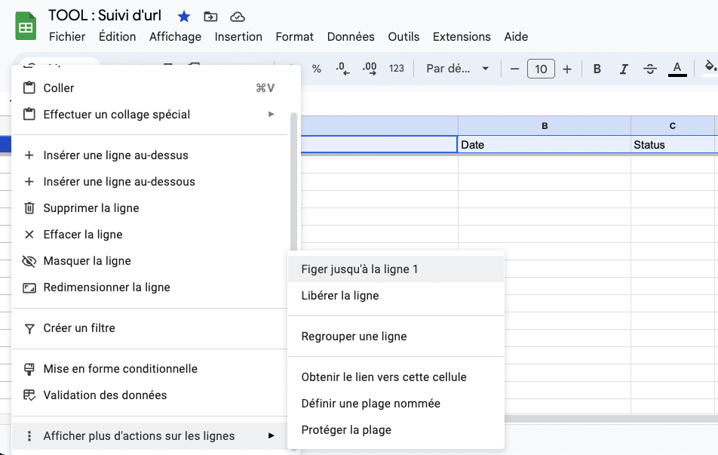Apply percent format from toolbar

(317, 69)
